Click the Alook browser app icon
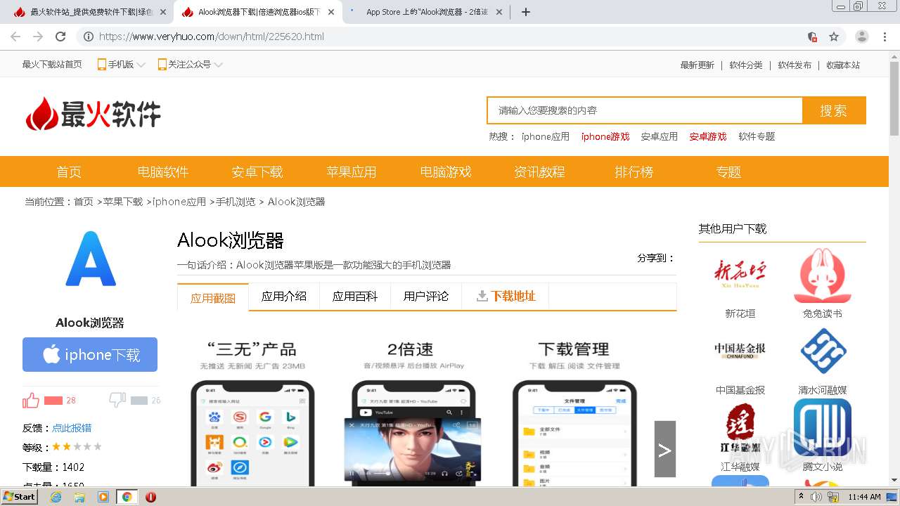Viewport: 900px width, 506px height. (91, 259)
